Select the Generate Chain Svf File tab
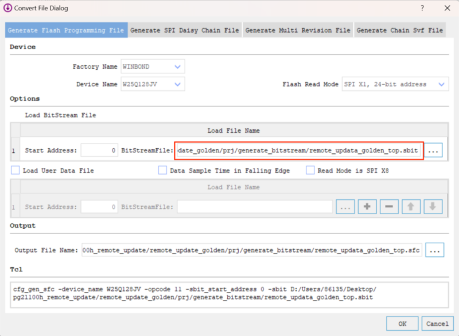Viewport: 459px width, 336px height. [x=400, y=30]
